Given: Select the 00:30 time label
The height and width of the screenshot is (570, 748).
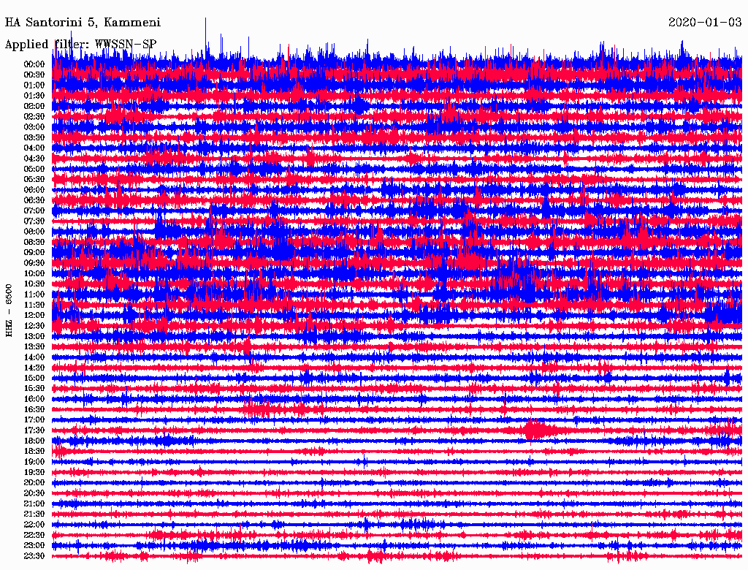Looking at the screenshot, I should 34,75.
